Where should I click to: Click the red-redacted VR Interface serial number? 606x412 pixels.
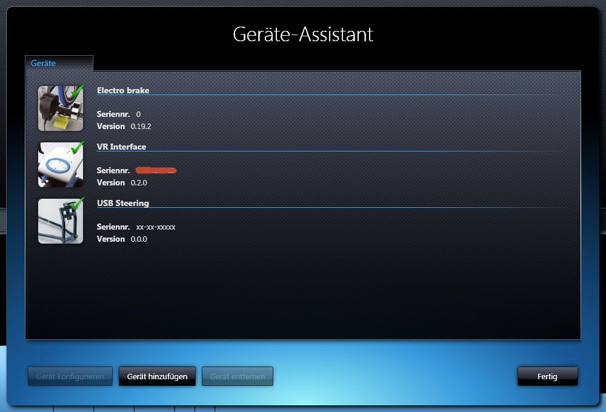point(156,170)
